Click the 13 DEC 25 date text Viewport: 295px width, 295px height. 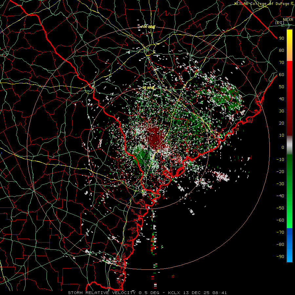[x=196, y=293]
